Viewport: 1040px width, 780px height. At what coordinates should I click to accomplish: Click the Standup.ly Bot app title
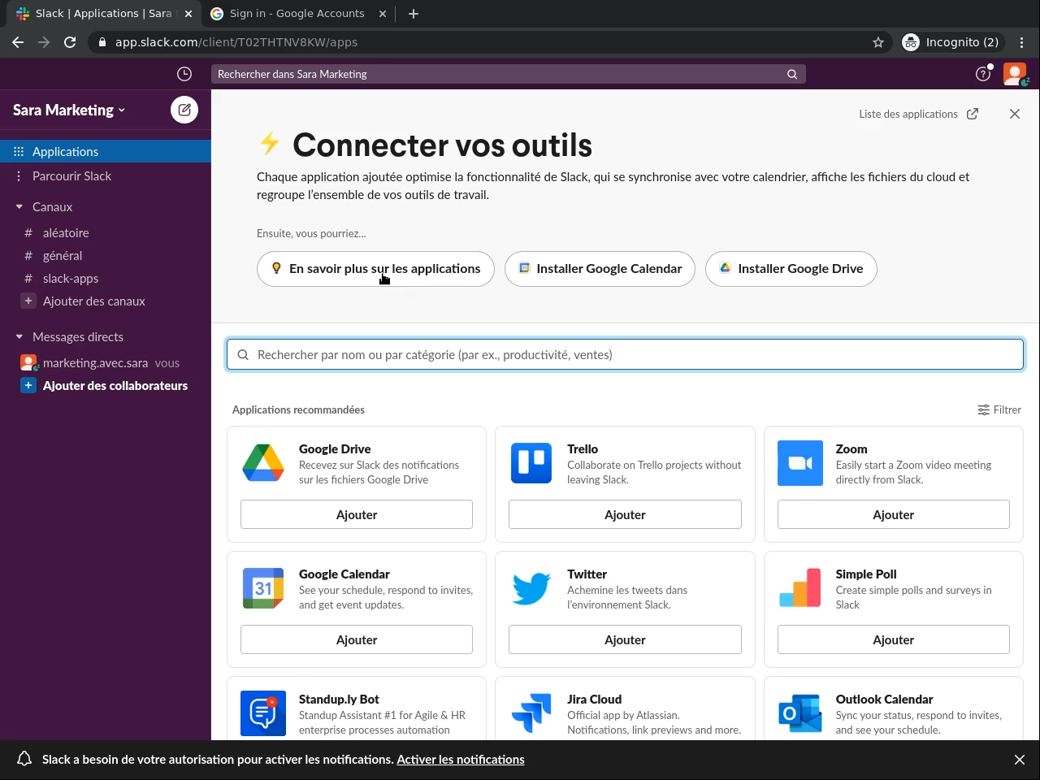coord(339,699)
